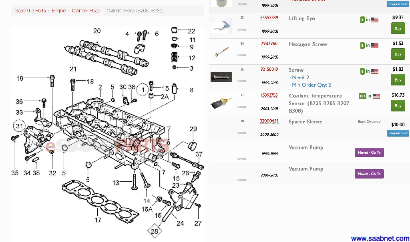Viewport: 410px width, 242px height.
Task: Buy the Lifting Eye part
Action: (x=398, y=28)
